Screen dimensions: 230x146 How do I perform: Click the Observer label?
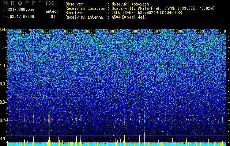pos(74,4)
